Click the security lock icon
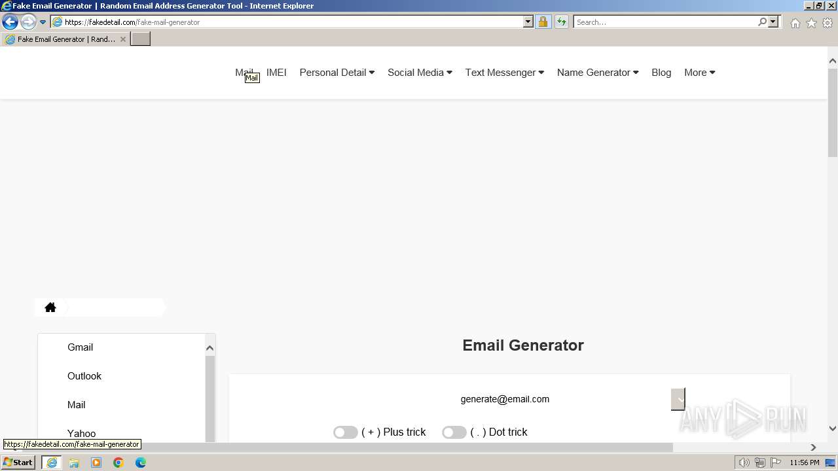 (x=543, y=22)
